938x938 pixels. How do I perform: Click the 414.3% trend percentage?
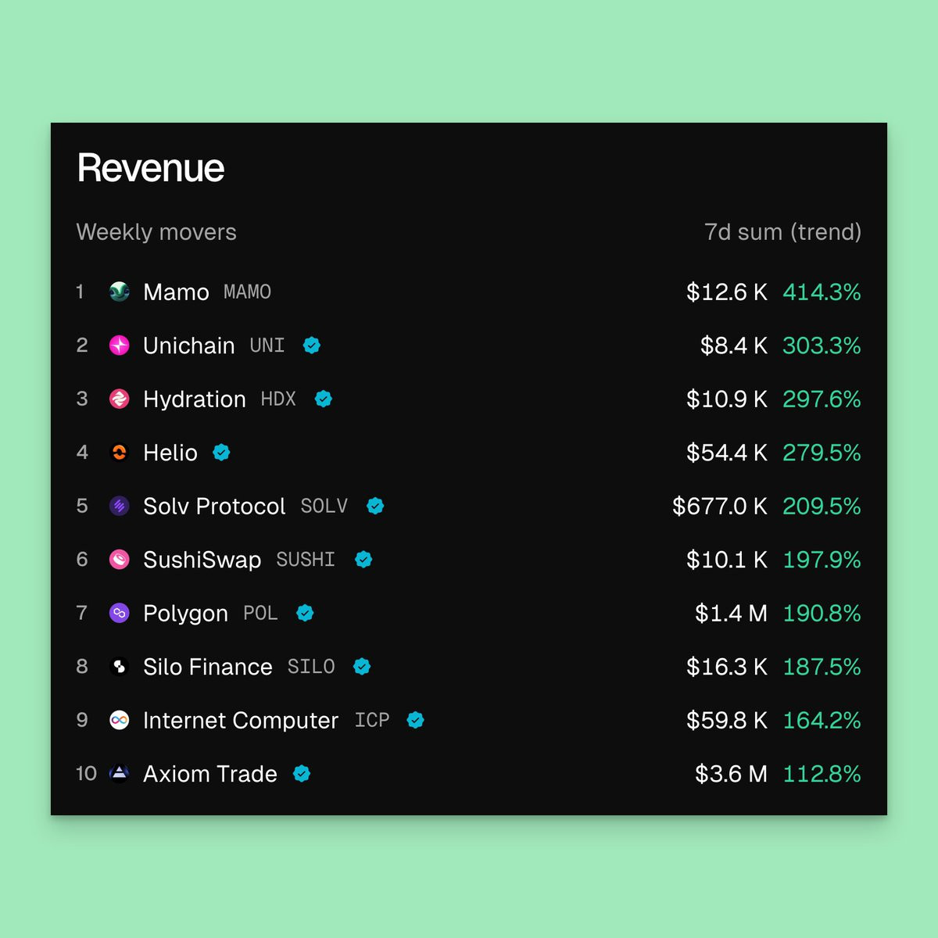coord(822,292)
